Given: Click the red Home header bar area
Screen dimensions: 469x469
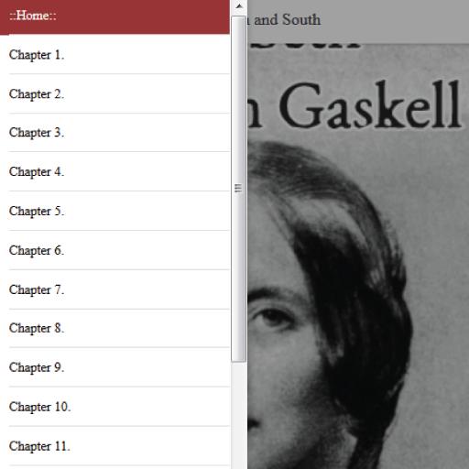Looking at the screenshot, I should (x=144, y=16).
